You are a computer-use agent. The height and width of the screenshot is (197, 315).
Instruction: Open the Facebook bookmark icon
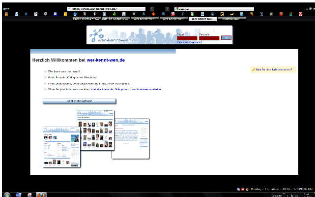tap(163, 14)
